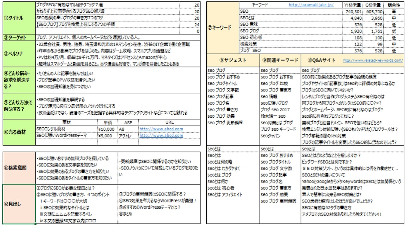Select the ⑥売る商材 label cell
406x226 pixels.
19,132
